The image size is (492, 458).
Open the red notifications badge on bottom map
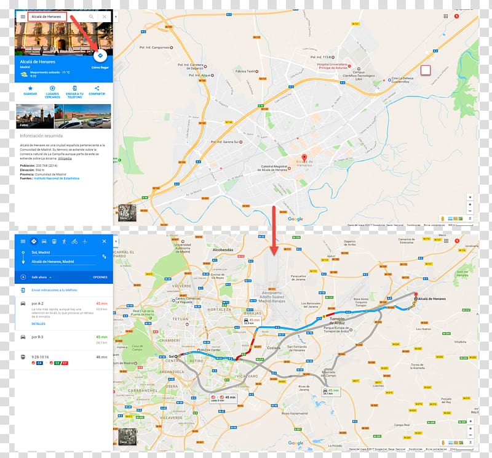(457, 241)
